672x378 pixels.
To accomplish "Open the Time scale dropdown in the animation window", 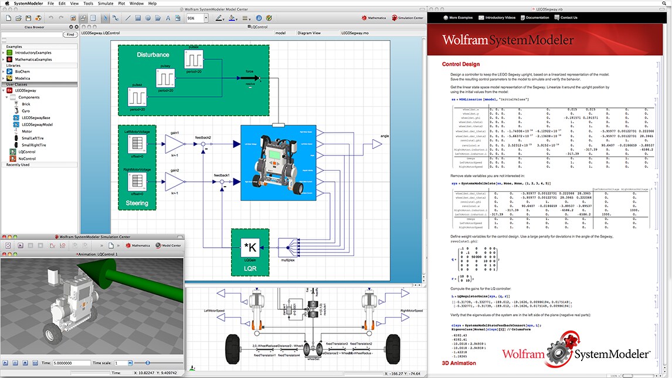I will [130, 362].
